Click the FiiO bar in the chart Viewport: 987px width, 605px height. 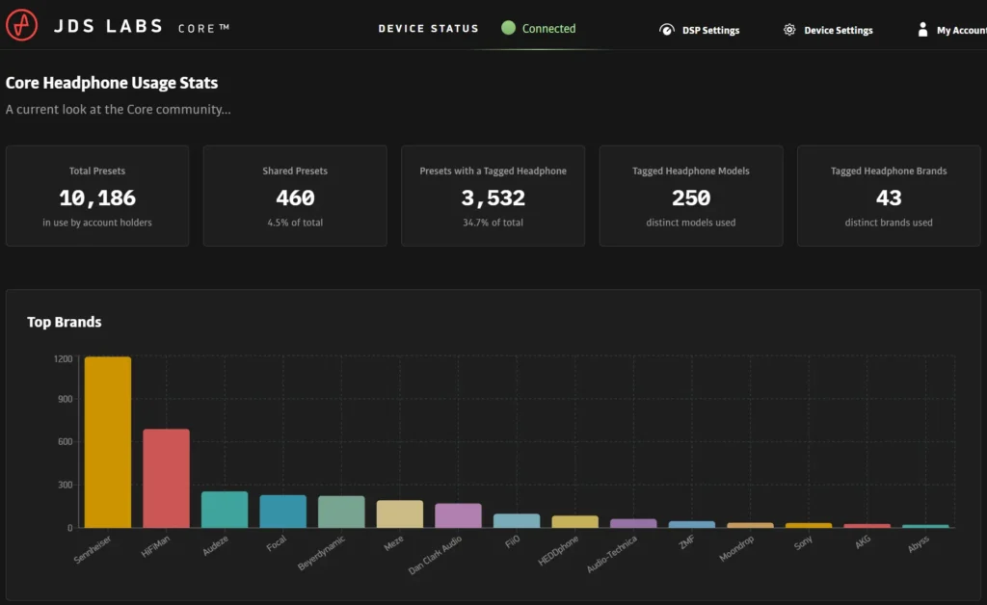pos(517,521)
